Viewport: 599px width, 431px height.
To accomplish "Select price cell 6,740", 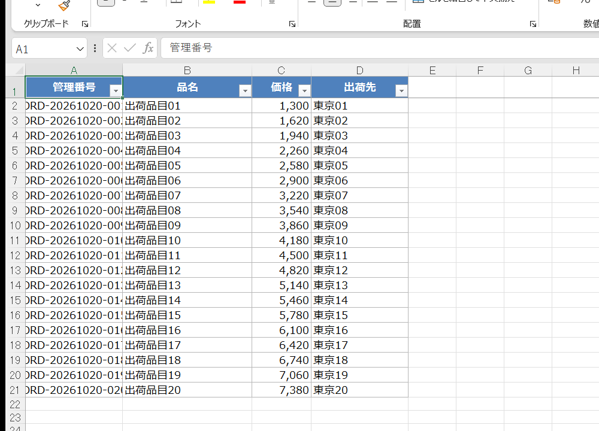I will [282, 360].
